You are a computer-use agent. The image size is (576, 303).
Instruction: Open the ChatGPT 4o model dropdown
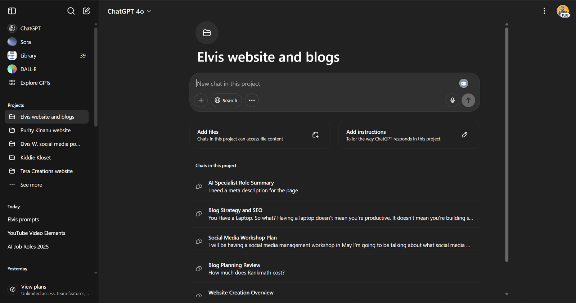tap(129, 11)
